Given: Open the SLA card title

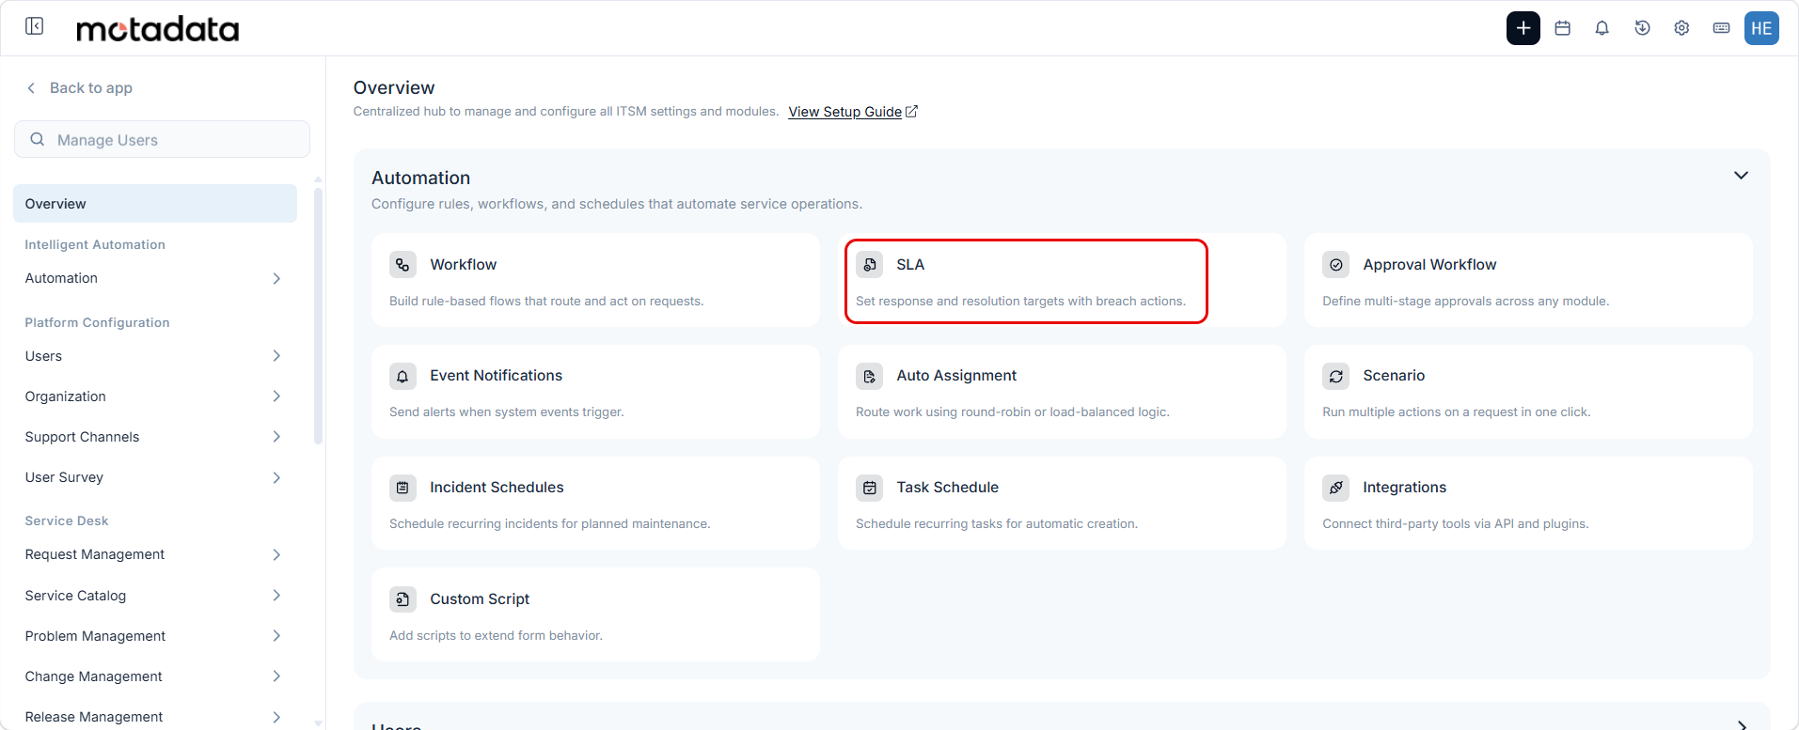Looking at the screenshot, I should 910,265.
